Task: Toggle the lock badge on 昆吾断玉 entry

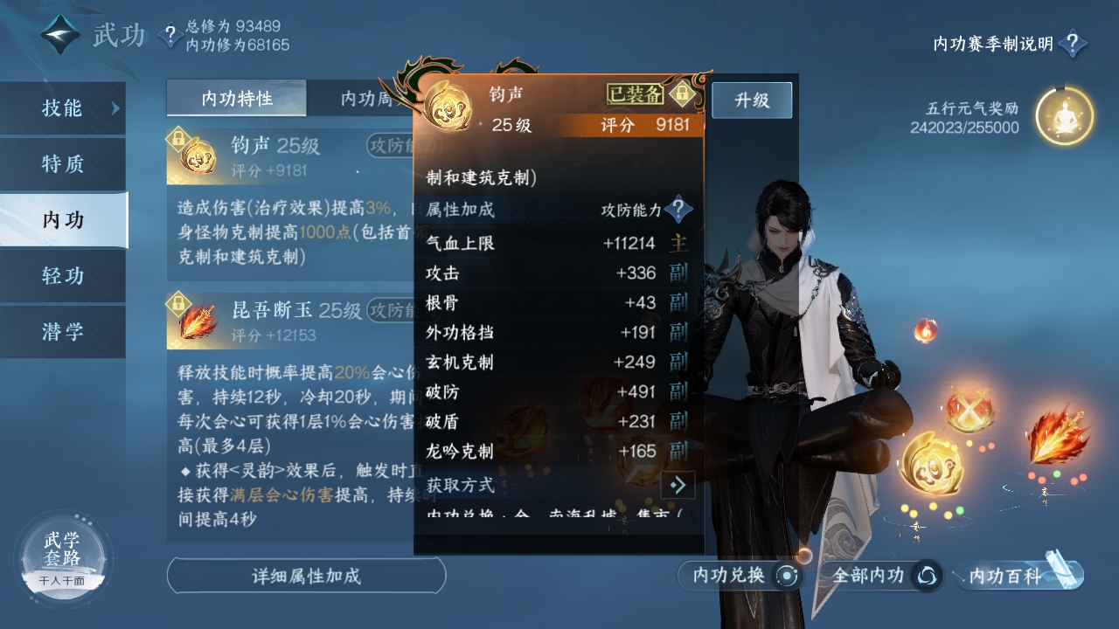Action: [178, 302]
